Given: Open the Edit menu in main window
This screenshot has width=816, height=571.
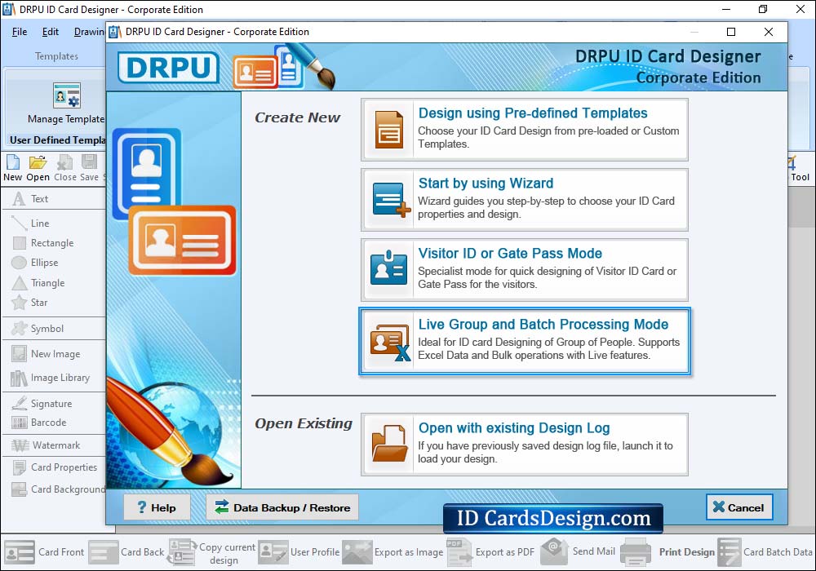Looking at the screenshot, I should (50, 32).
